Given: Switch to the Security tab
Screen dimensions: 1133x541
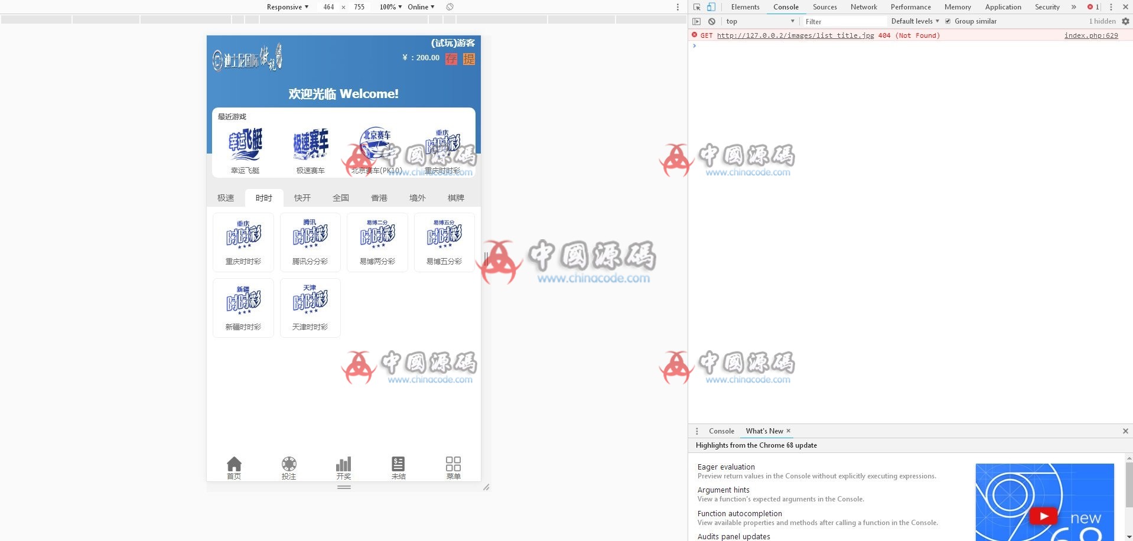Looking at the screenshot, I should [x=1047, y=7].
